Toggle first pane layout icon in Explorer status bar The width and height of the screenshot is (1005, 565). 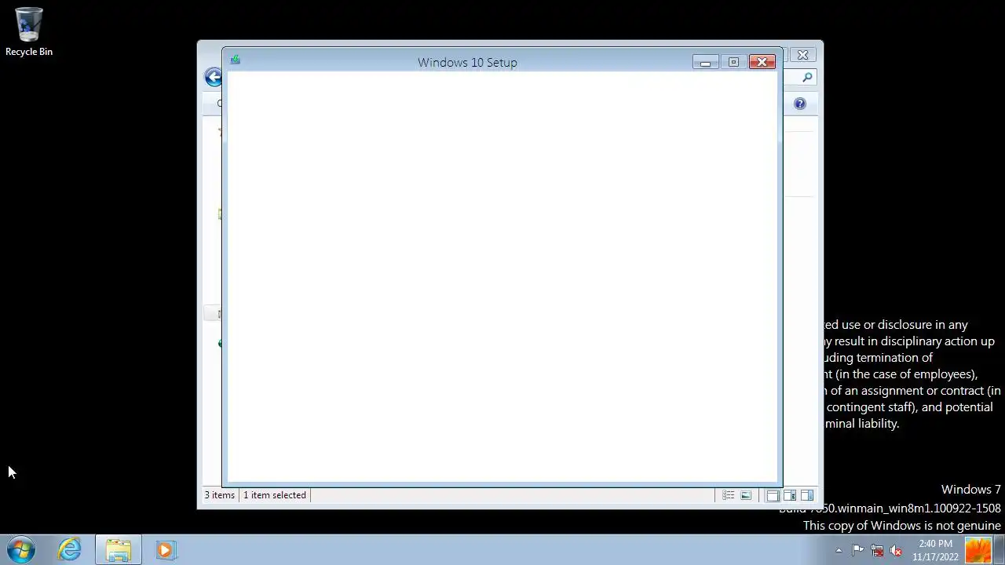click(x=773, y=495)
